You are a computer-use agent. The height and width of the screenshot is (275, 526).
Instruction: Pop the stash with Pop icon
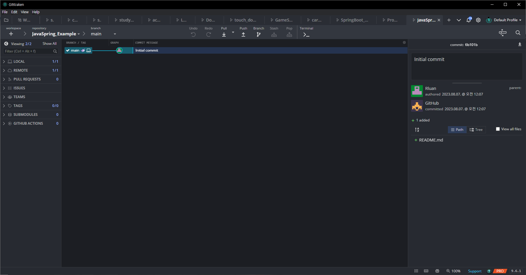click(289, 34)
